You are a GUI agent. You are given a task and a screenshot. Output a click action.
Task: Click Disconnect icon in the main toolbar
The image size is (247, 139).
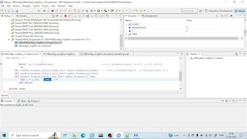(x=57, y=11)
